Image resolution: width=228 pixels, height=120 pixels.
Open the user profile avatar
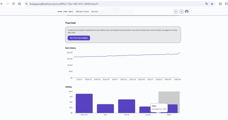[187, 12]
